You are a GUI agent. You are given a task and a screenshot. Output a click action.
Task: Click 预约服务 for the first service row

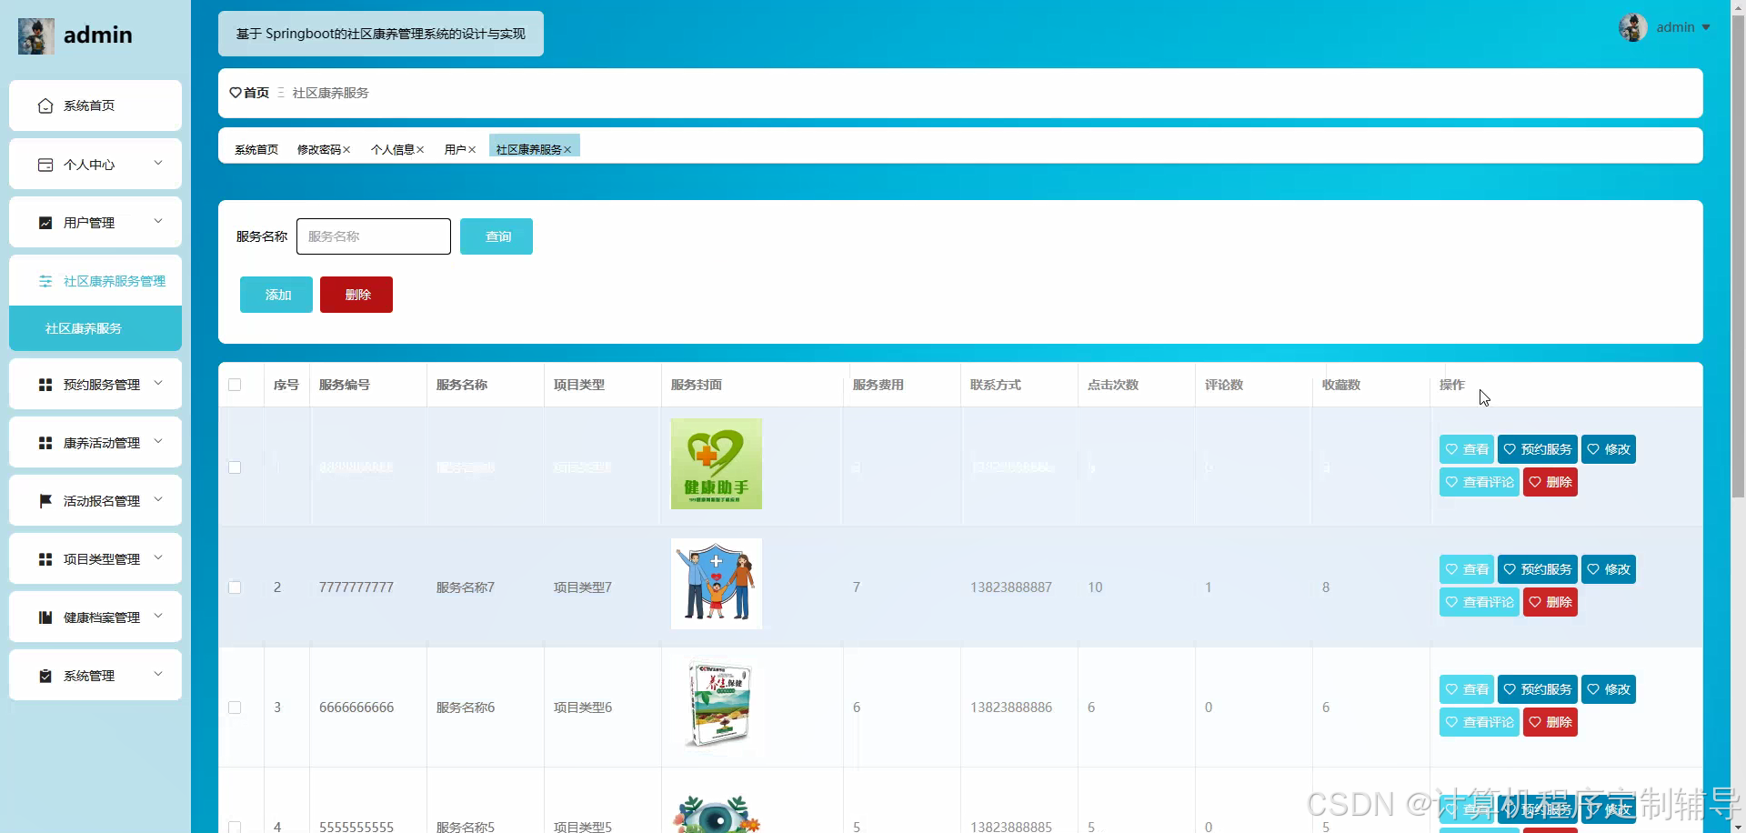(x=1538, y=449)
